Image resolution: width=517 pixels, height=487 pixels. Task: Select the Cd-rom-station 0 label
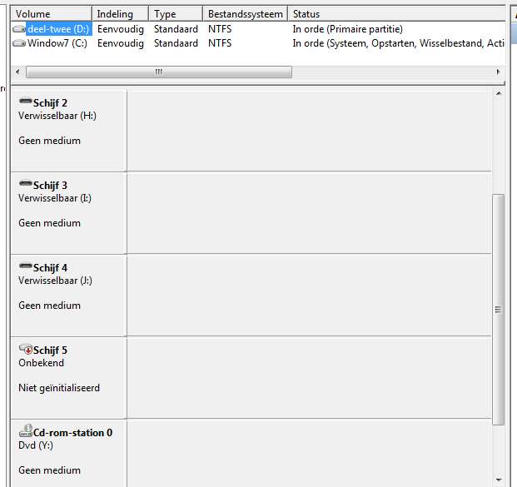tap(73, 433)
